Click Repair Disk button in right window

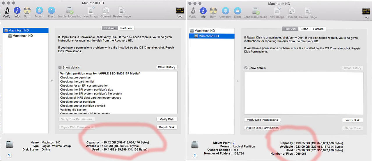(x=352, y=128)
